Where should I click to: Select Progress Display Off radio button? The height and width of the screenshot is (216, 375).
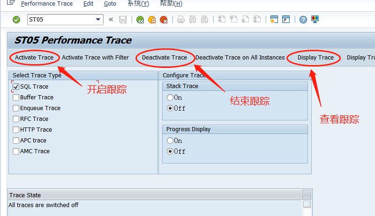pyautogui.click(x=170, y=151)
